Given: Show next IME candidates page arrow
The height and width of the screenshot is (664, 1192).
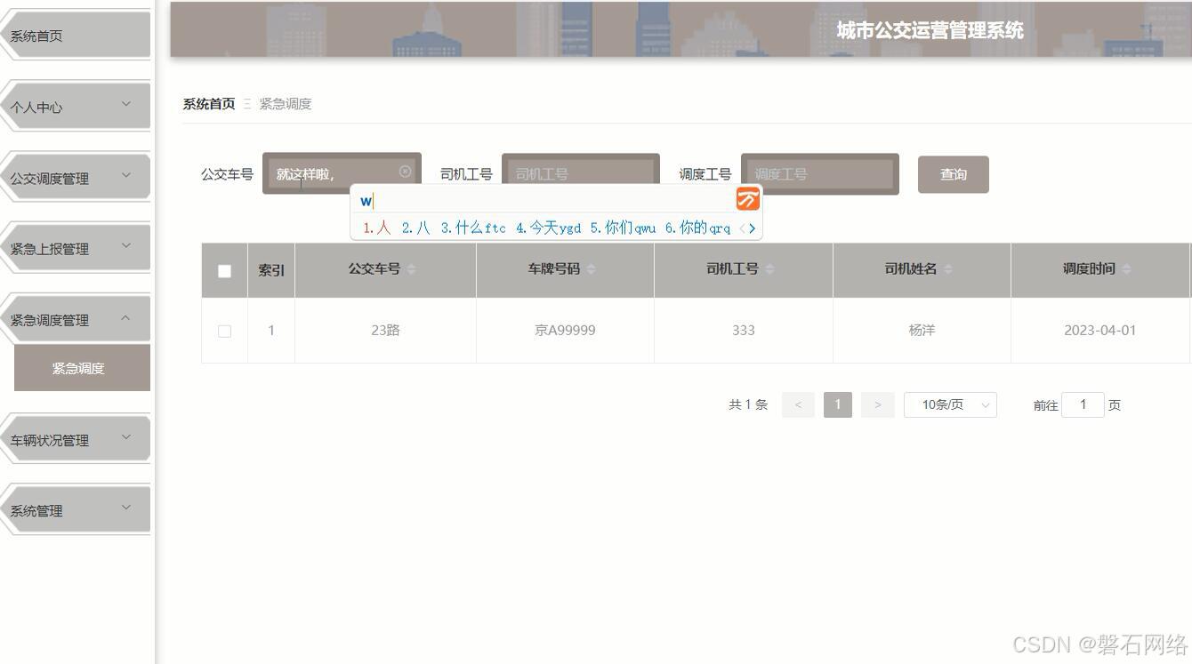Looking at the screenshot, I should click(753, 228).
